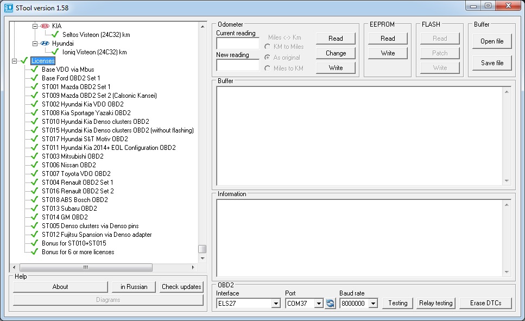
Task: Click checkmark icon of ST003 Mitsubishi OBD2
Action: pyautogui.click(x=35, y=156)
